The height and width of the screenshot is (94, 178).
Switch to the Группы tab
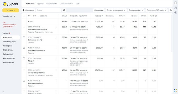point(40,4)
